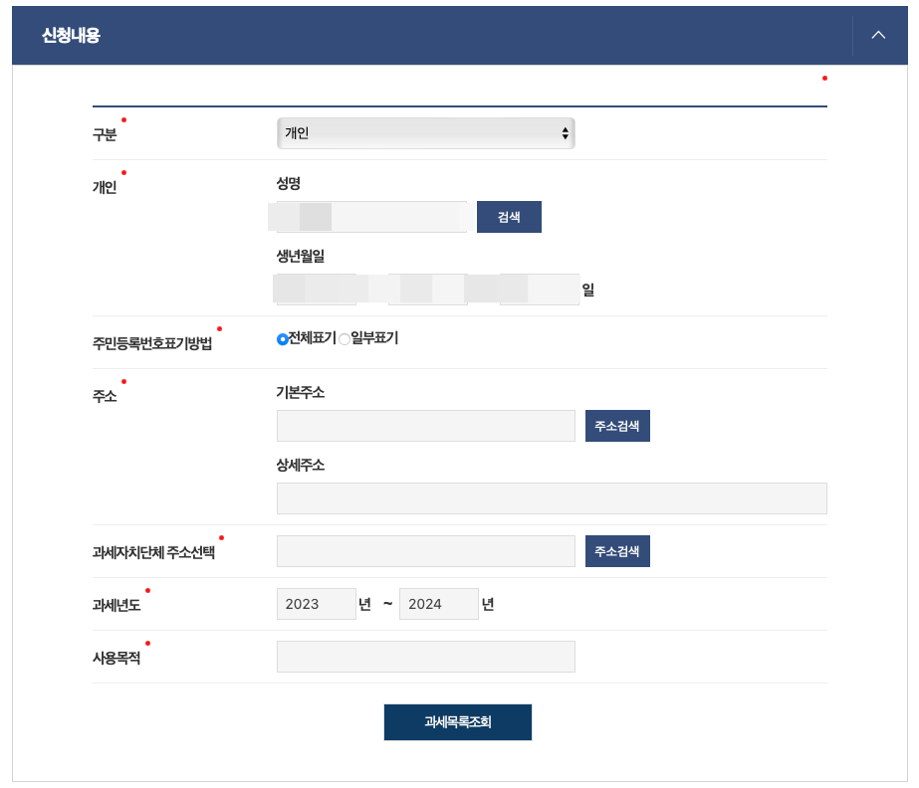
Task: Click the 구분 field label
Action: (x=105, y=134)
